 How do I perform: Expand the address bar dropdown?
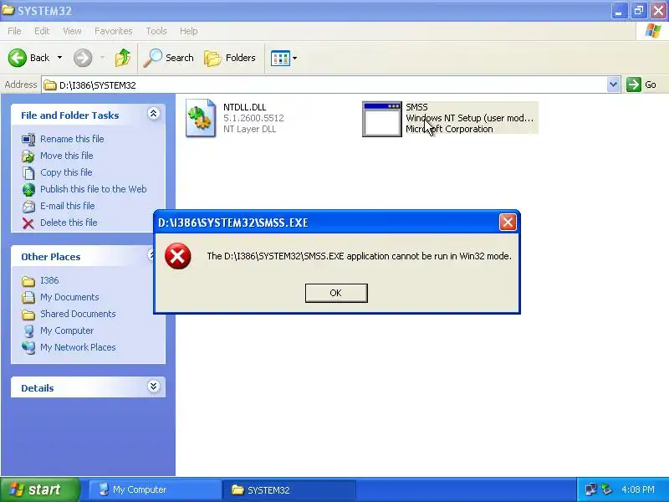[x=613, y=85]
